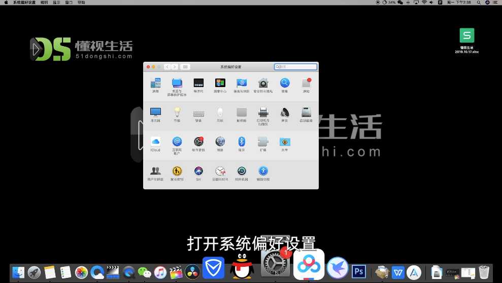The image size is (502, 283).
Task: Open Launchpad rocket in the Dock
Action: click(34, 272)
